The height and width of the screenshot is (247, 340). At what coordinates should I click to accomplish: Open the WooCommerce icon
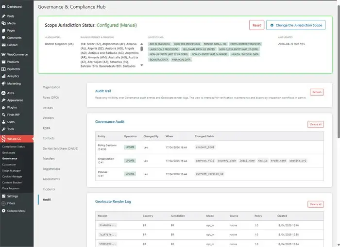(3, 54)
